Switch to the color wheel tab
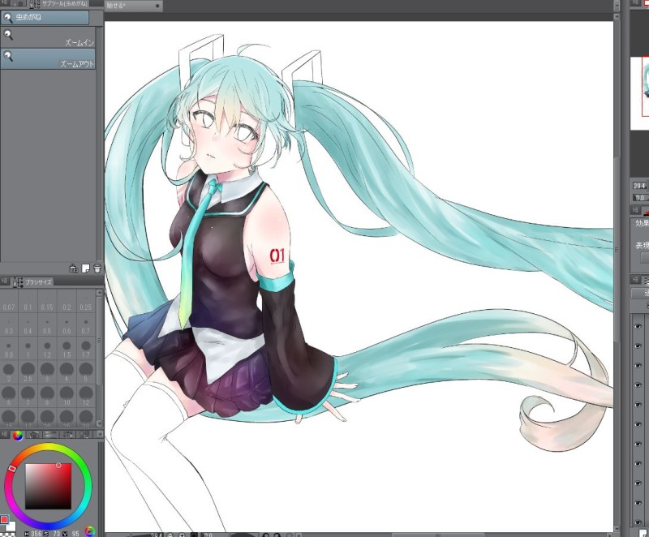 click(x=17, y=435)
